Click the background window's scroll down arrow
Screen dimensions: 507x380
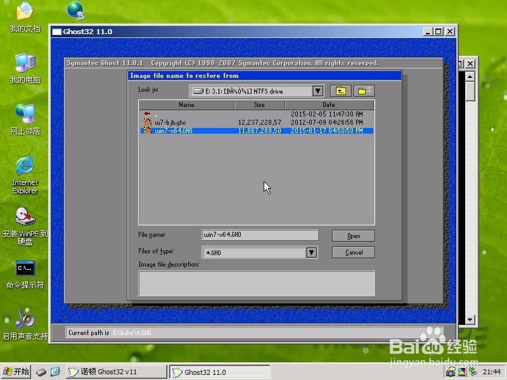click(x=470, y=320)
